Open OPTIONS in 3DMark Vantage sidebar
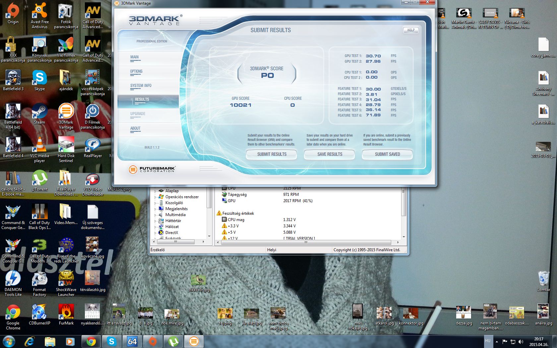 pyautogui.click(x=136, y=71)
